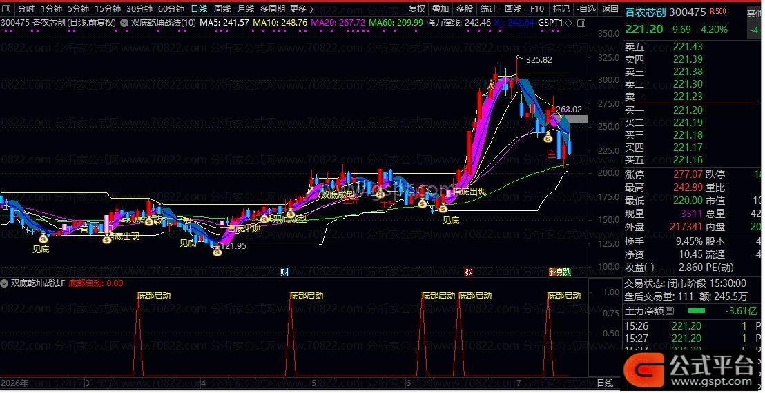Click the 最低 value 220.00
The height and width of the screenshot is (393, 765).
688,201
